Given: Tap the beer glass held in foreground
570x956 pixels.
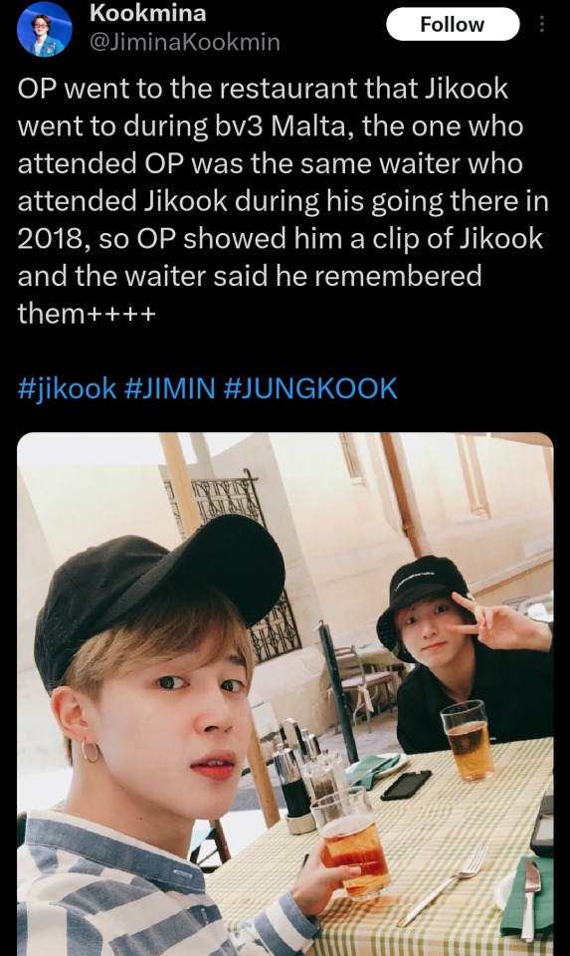Looking at the screenshot, I should point(350,843).
